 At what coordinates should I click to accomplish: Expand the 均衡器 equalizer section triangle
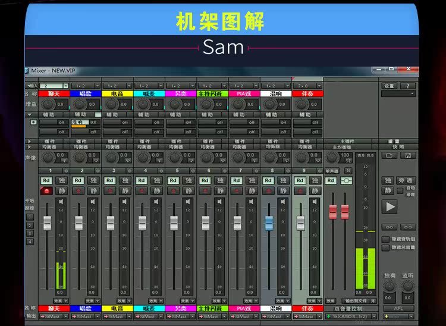[x=29, y=147]
